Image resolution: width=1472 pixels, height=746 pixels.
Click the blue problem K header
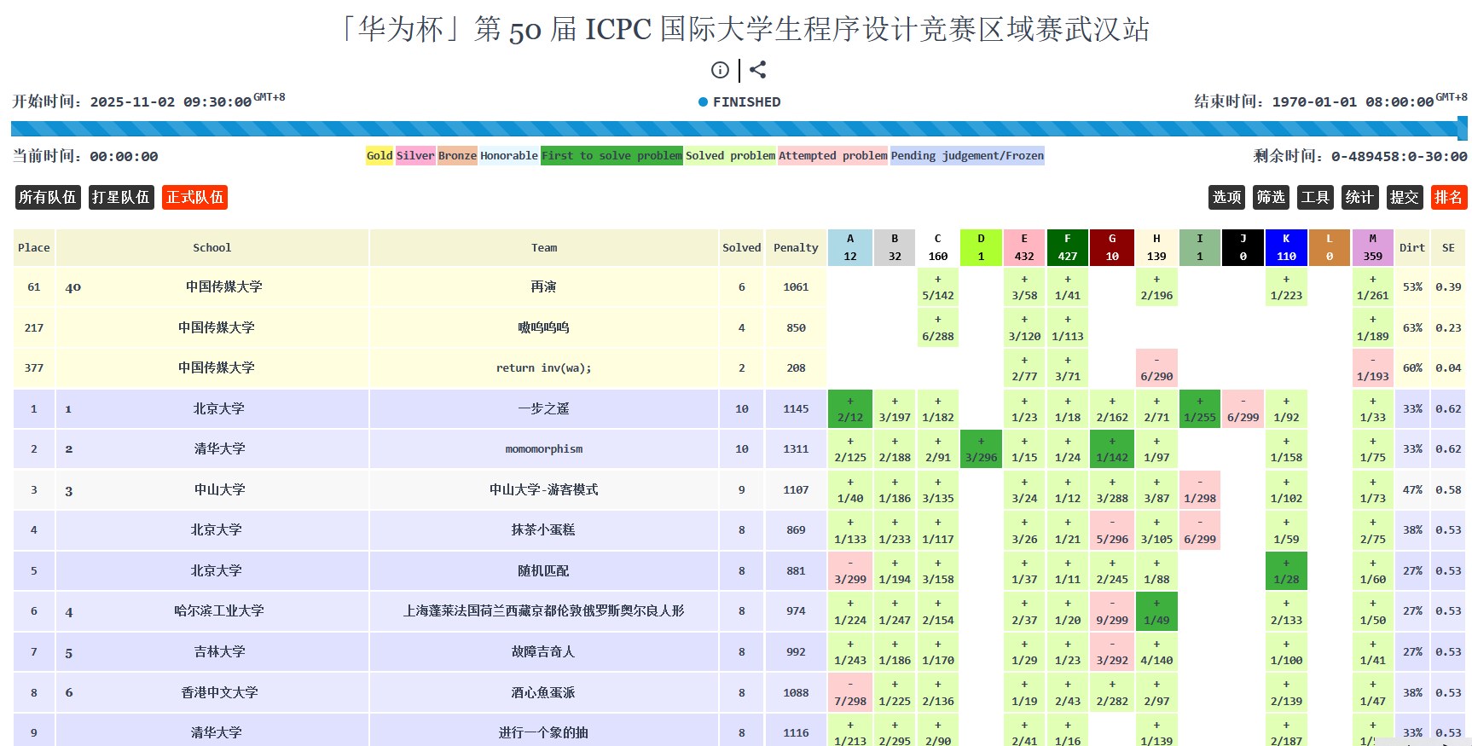[x=1286, y=247]
